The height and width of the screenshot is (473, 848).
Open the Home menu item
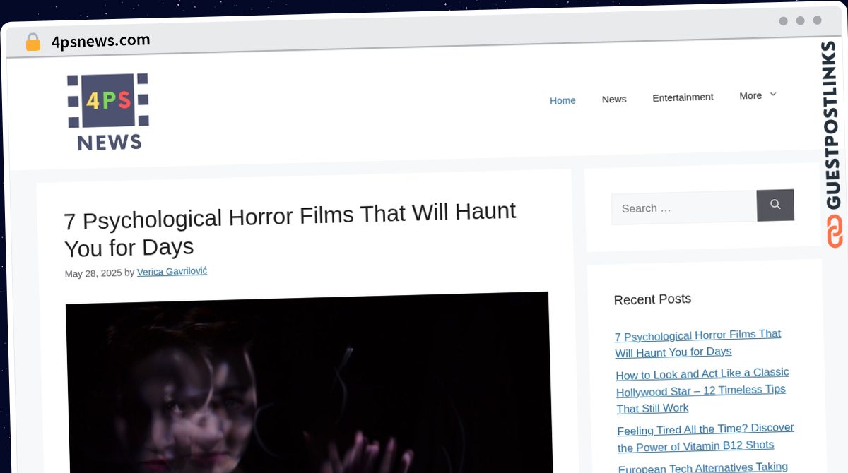point(563,100)
